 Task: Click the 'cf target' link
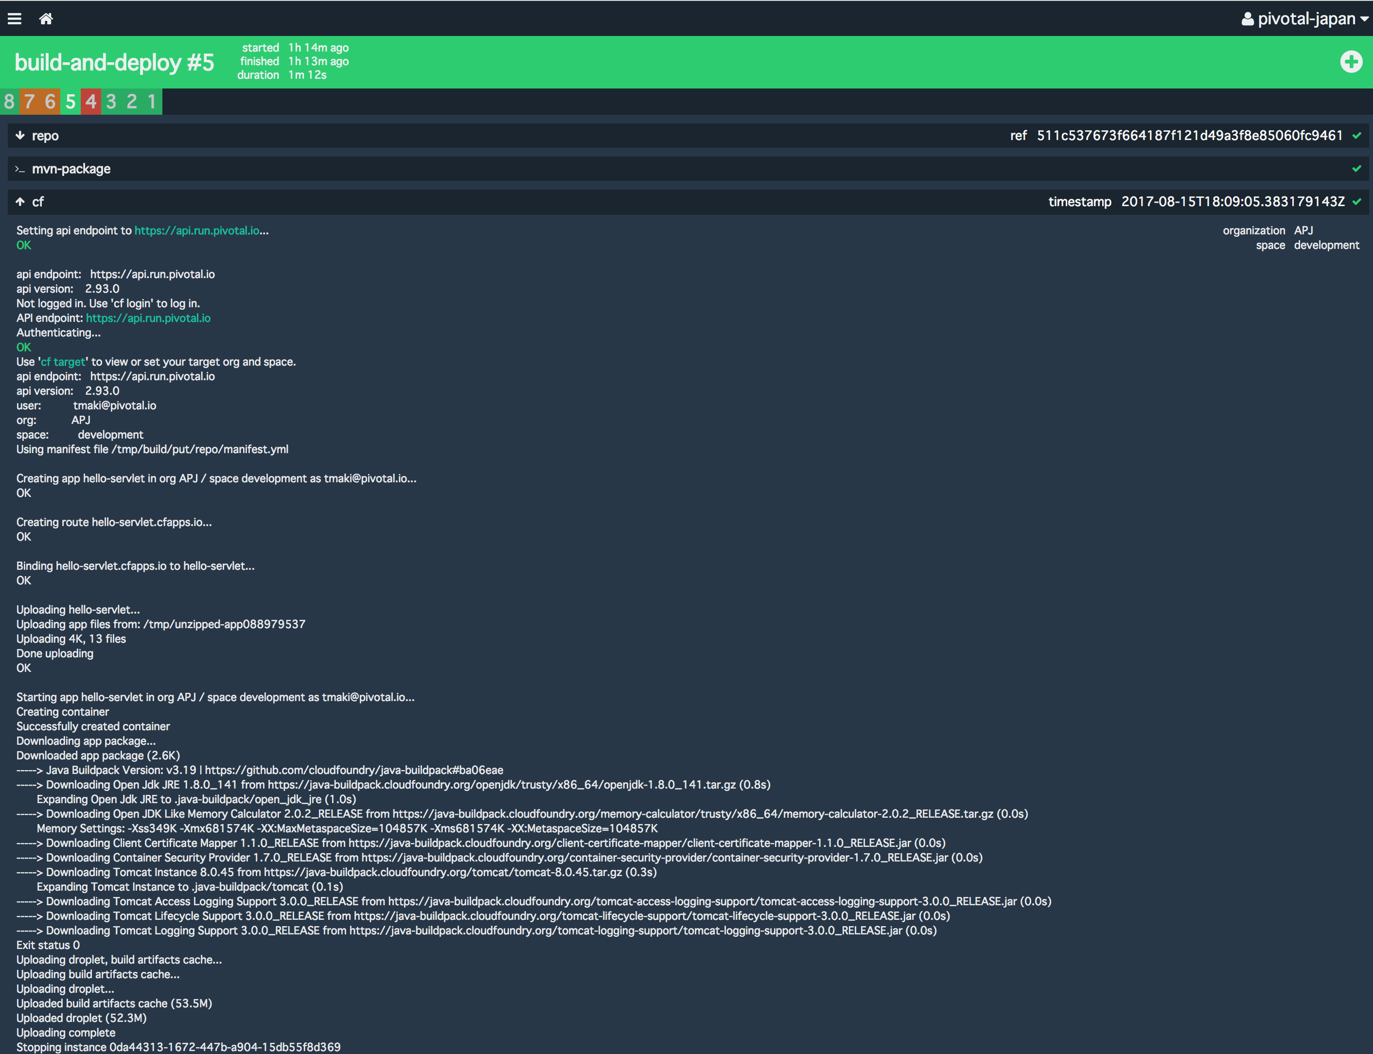pos(63,362)
